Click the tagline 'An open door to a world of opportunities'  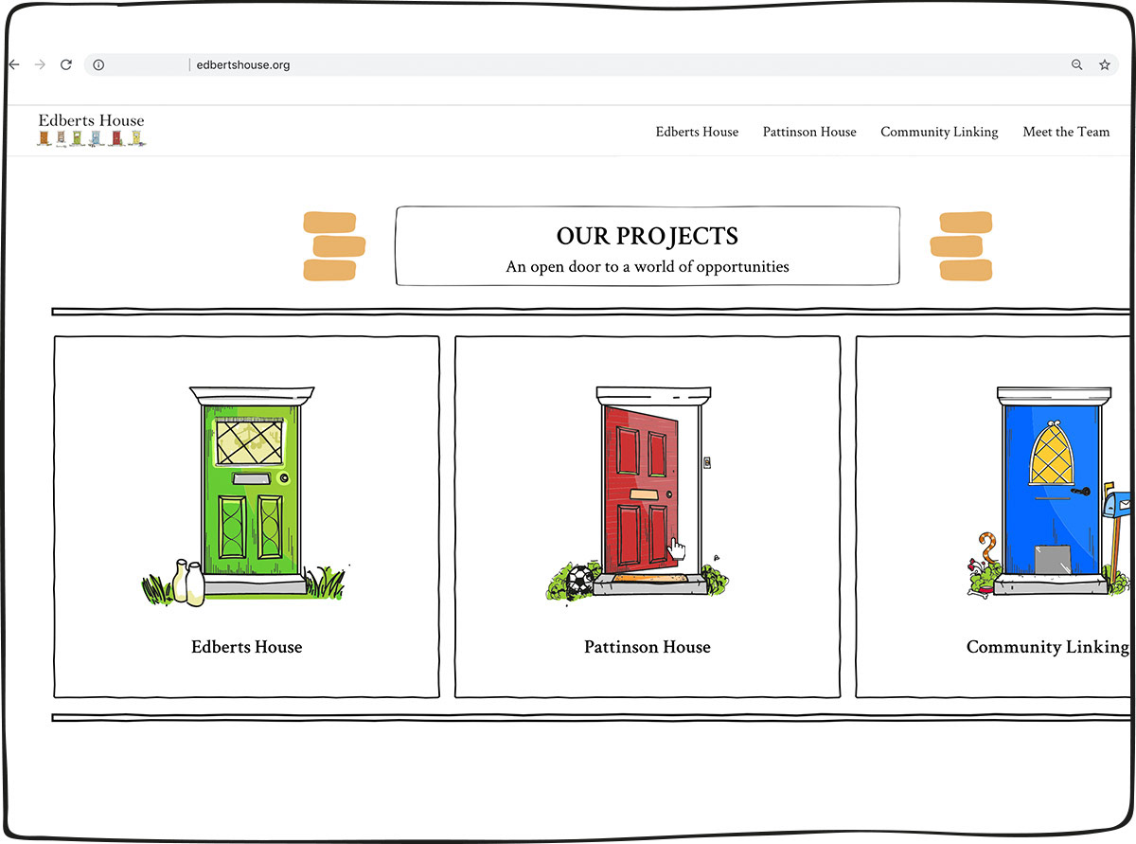(x=648, y=266)
